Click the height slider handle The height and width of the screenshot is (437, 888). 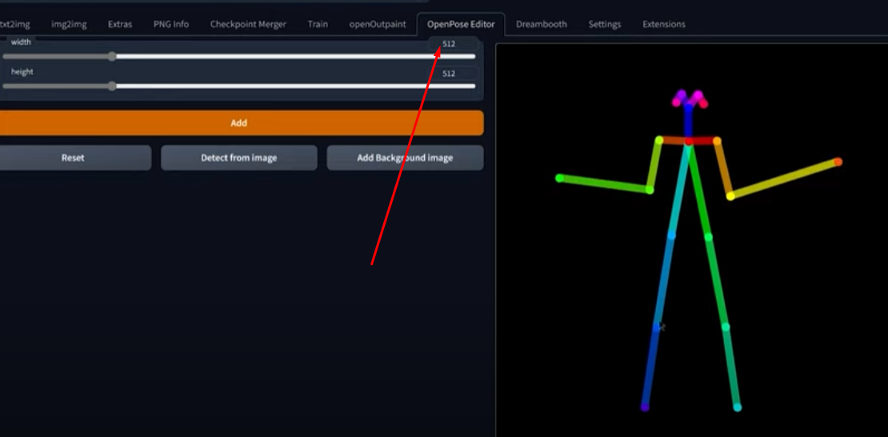[x=112, y=86]
